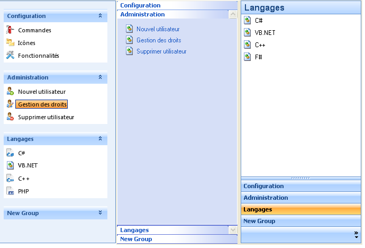Collapse the Configuration group in left panel
This screenshot has width=365, height=248.
100,16
